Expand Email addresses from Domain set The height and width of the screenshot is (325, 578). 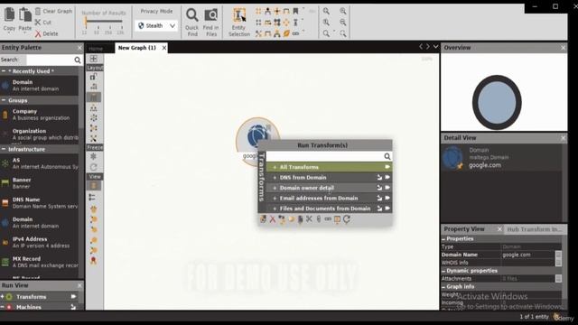coord(275,199)
